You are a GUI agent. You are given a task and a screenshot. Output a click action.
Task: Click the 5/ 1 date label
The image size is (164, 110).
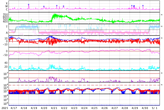pos(155,108)
